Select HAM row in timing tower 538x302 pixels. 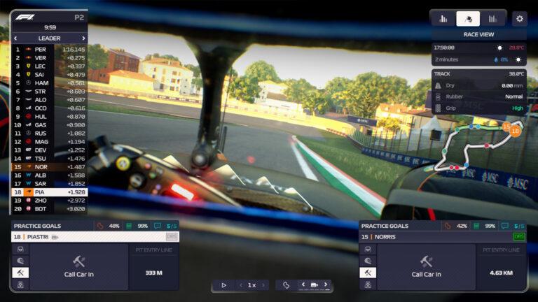click(50, 83)
